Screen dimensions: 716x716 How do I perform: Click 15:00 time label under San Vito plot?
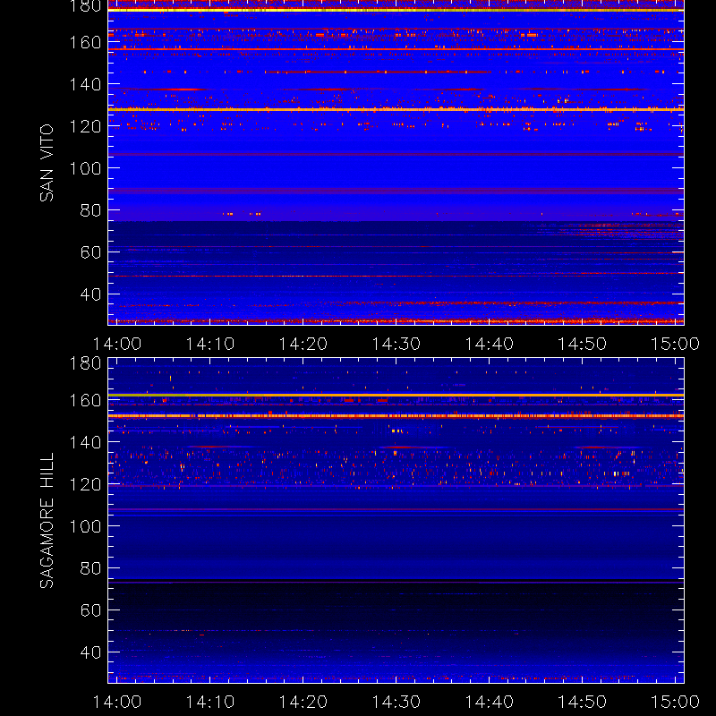tap(675, 344)
